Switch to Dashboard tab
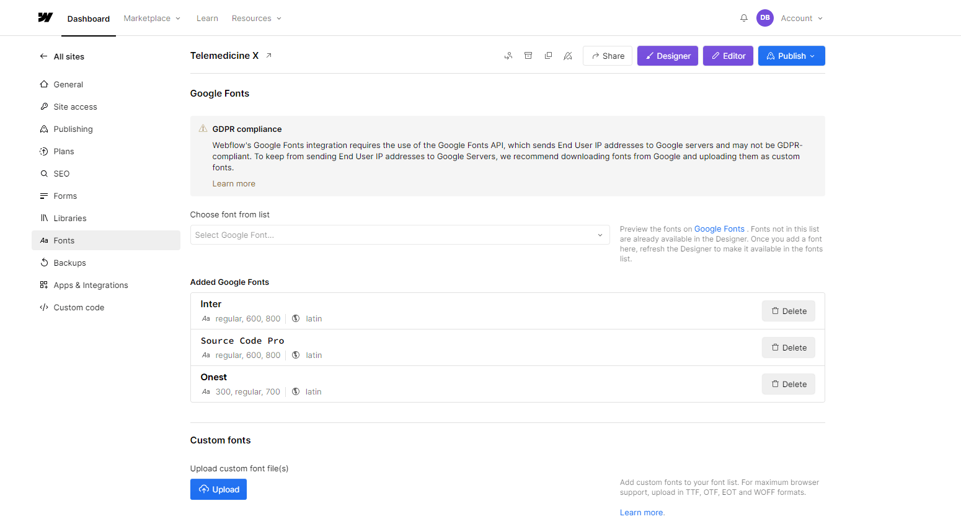Image resolution: width=961 pixels, height=532 pixels. coord(89,19)
